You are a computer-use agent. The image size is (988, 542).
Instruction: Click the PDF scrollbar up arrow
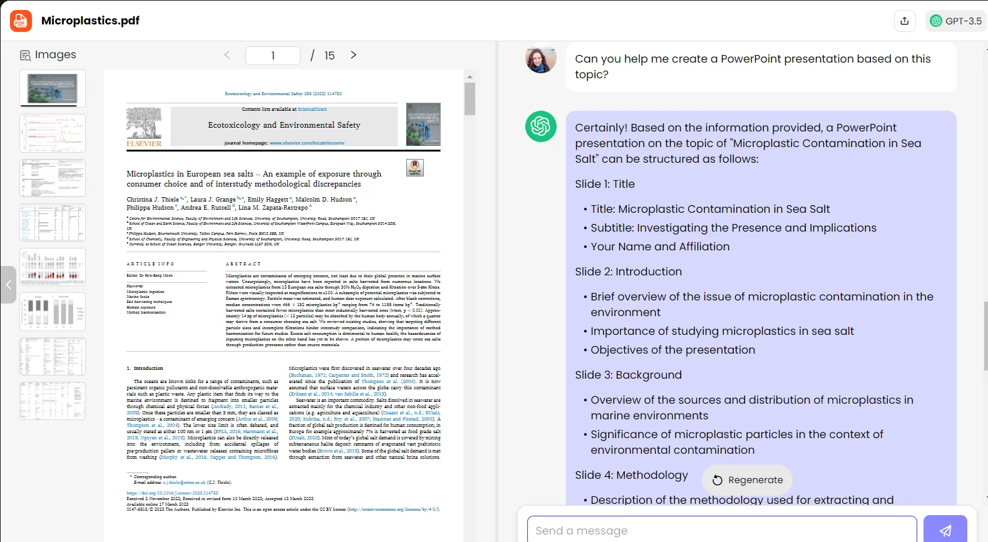470,77
